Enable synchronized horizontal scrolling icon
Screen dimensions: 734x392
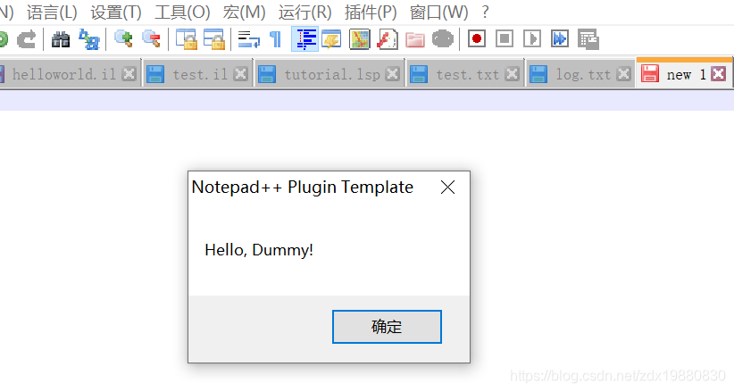(214, 39)
